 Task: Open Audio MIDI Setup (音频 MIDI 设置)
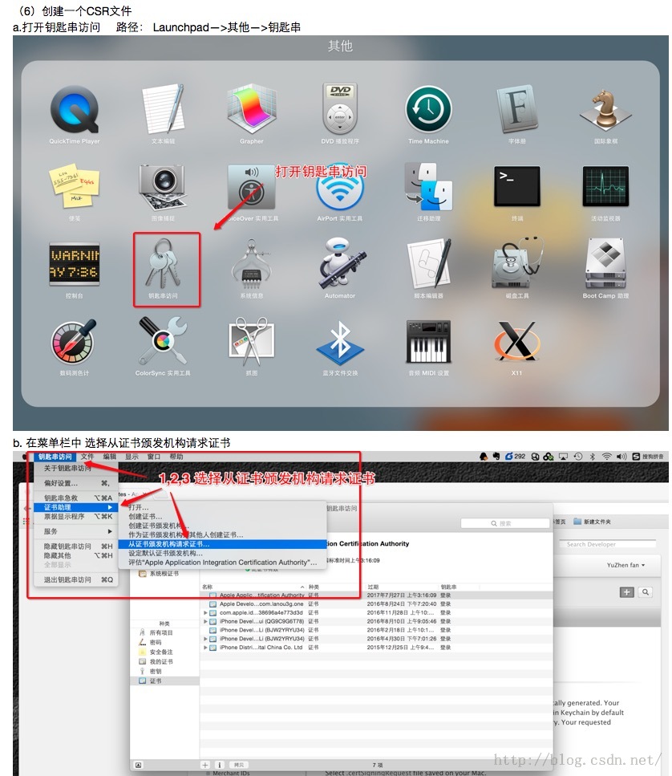pyautogui.click(x=428, y=342)
